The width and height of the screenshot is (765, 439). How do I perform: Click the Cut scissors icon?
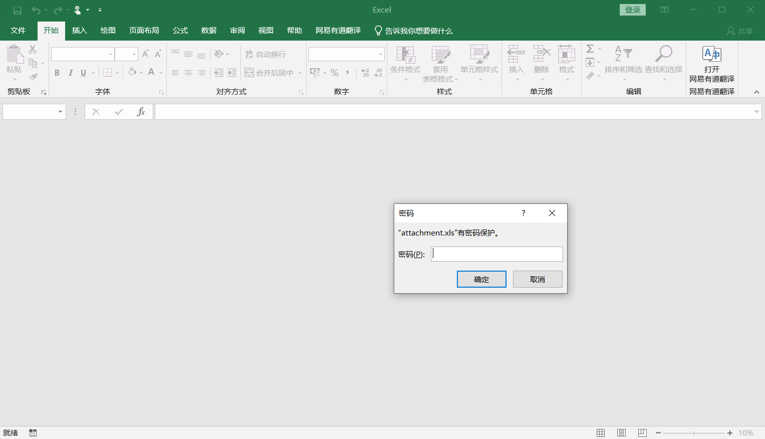click(x=33, y=49)
